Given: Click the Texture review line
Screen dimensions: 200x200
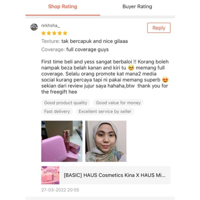Looking at the screenshot, I should click(84, 41).
